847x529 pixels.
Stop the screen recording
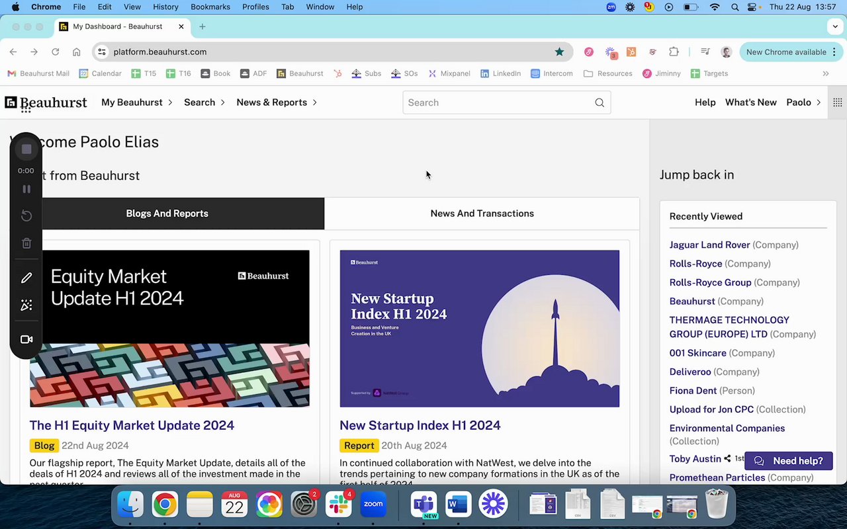(x=26, y=149)
